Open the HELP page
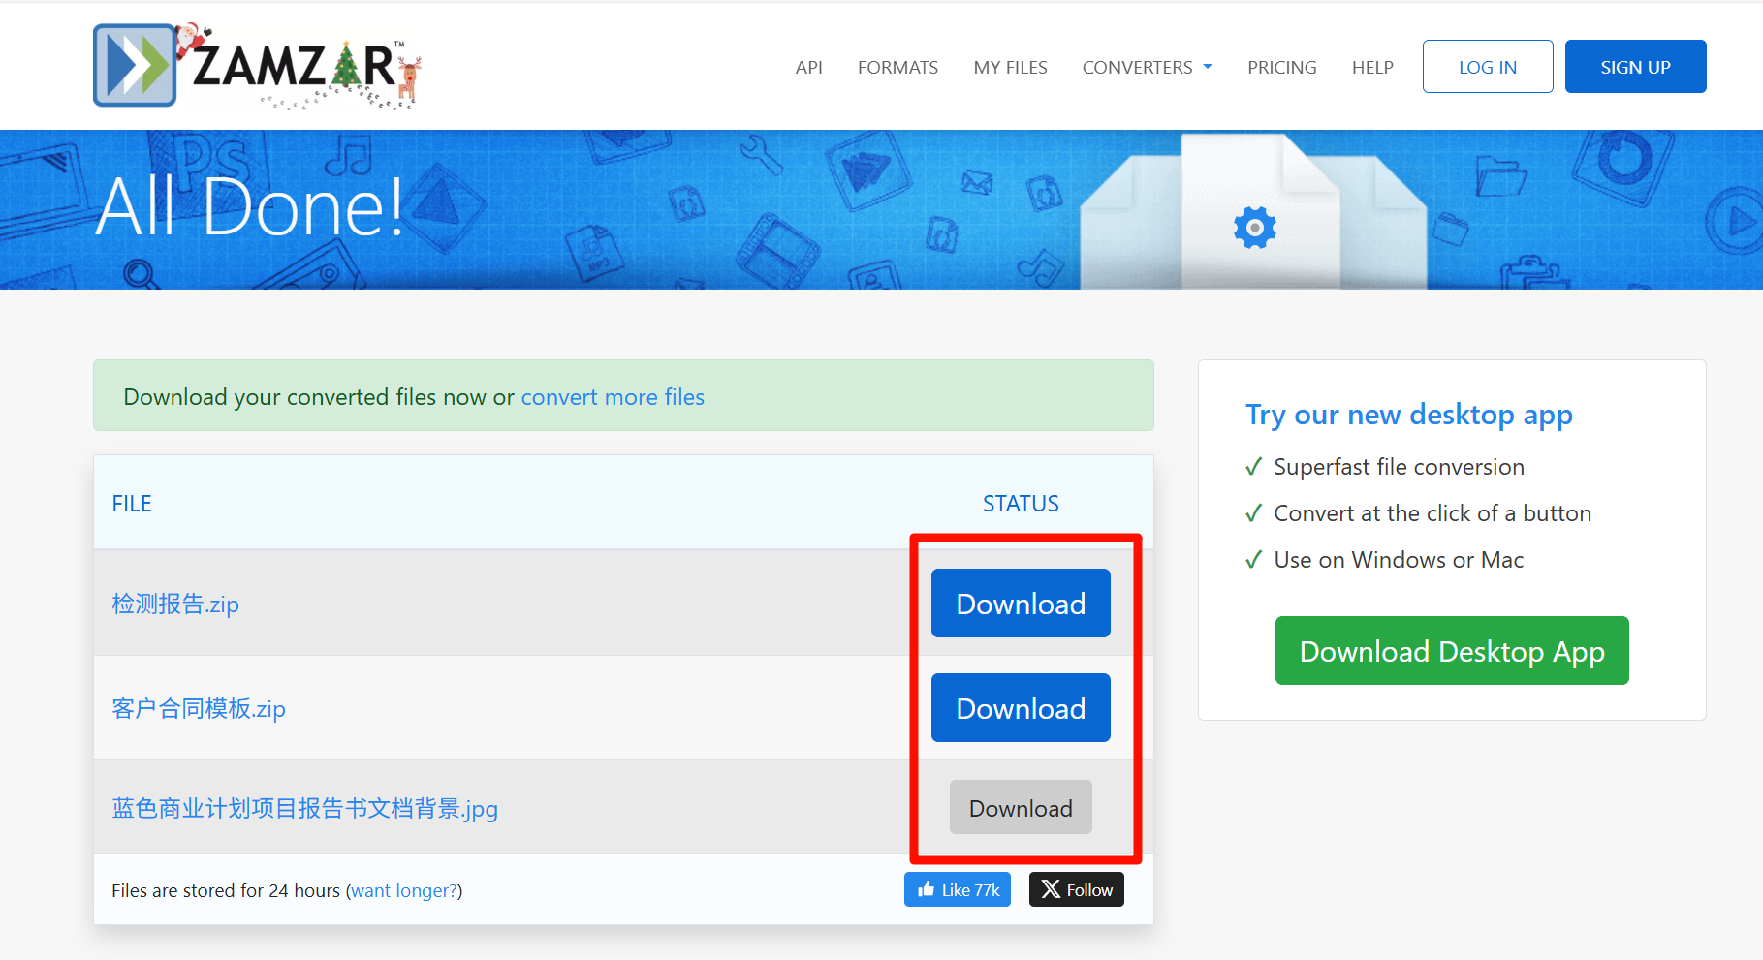This screenshot has height=960, width=1763. point(1372,67)
